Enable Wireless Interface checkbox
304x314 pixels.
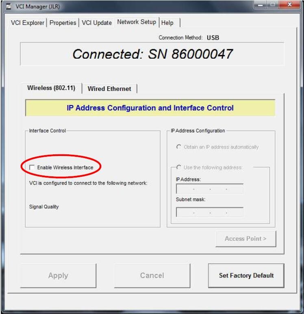pyautogui.click(x=32, y=167)
